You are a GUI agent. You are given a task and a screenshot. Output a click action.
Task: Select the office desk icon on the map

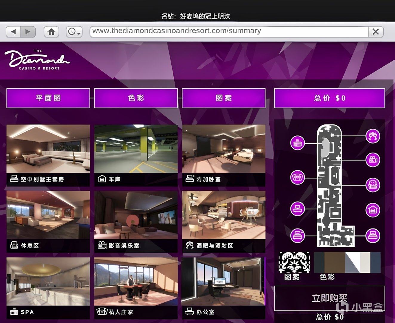[298, 208]
